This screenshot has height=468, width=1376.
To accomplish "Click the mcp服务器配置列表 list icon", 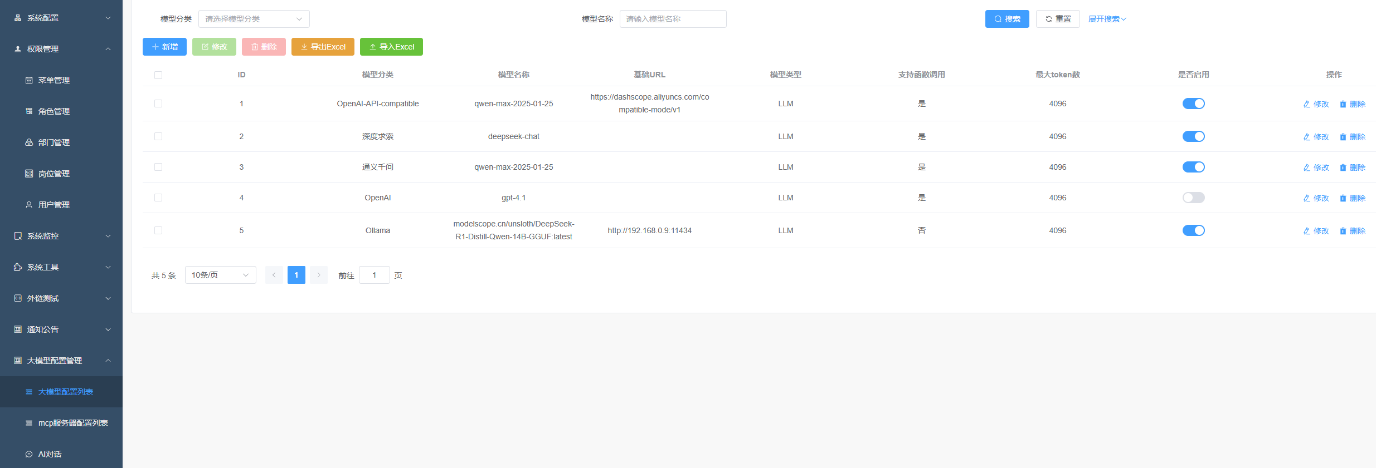I will point(29,423).
